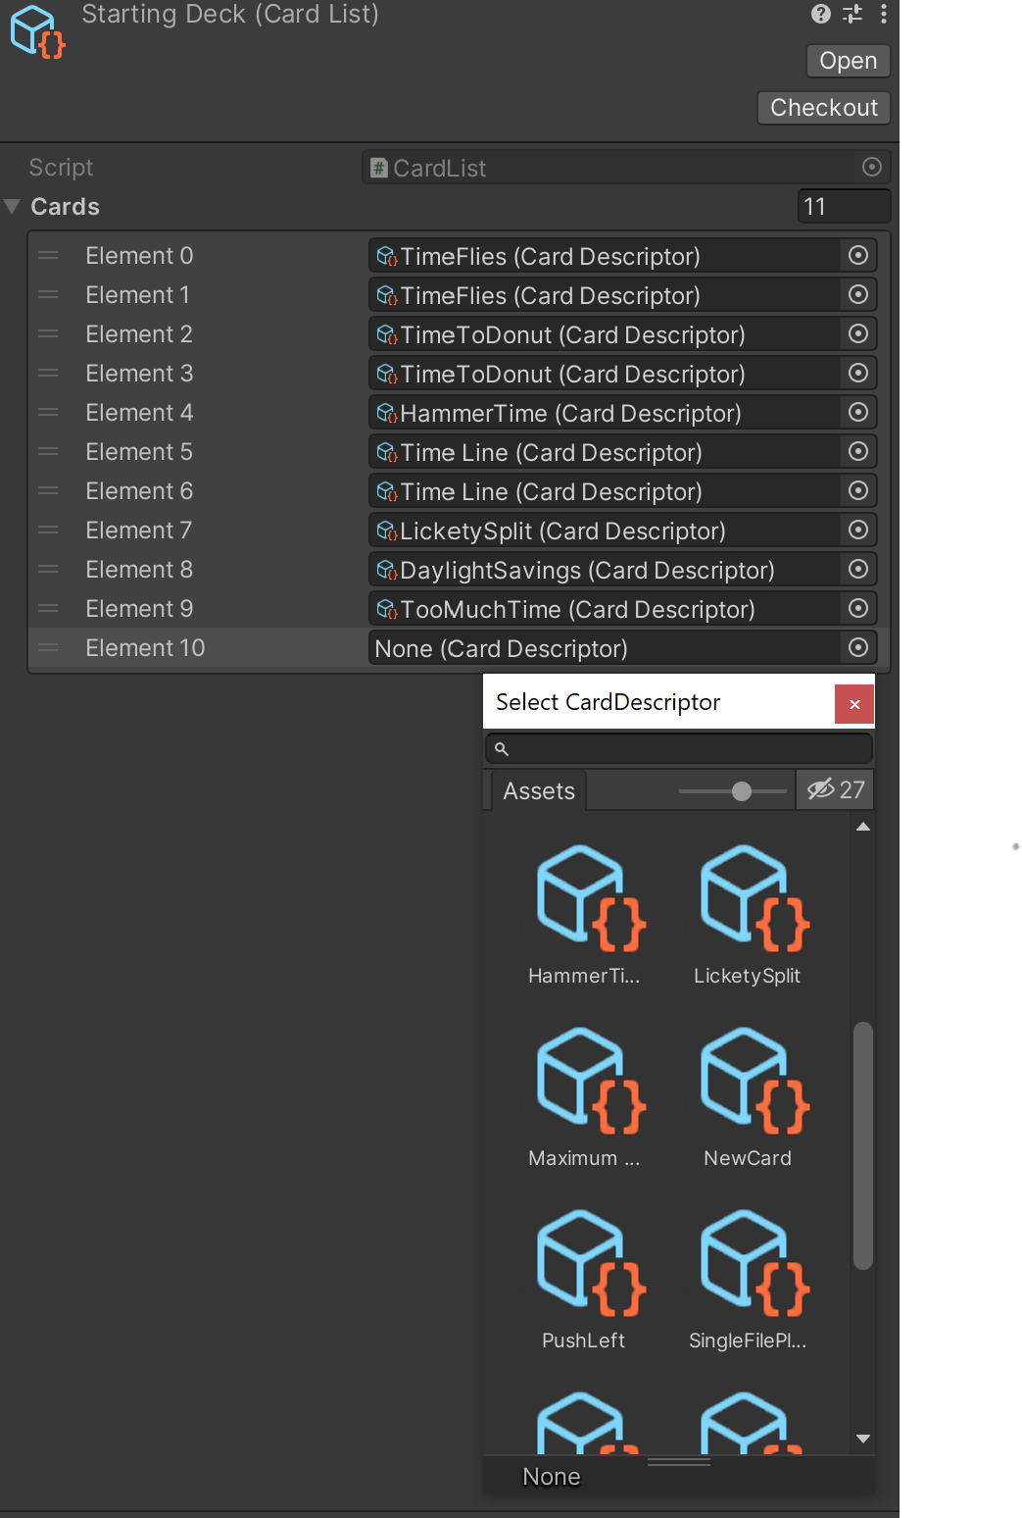Open the preset selector sliders icon
Image resolution: width=1022 pixels, height=1518 pixels.
click(852, 14)
